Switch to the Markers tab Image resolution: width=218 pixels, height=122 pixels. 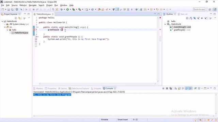[x=38, y=88]
